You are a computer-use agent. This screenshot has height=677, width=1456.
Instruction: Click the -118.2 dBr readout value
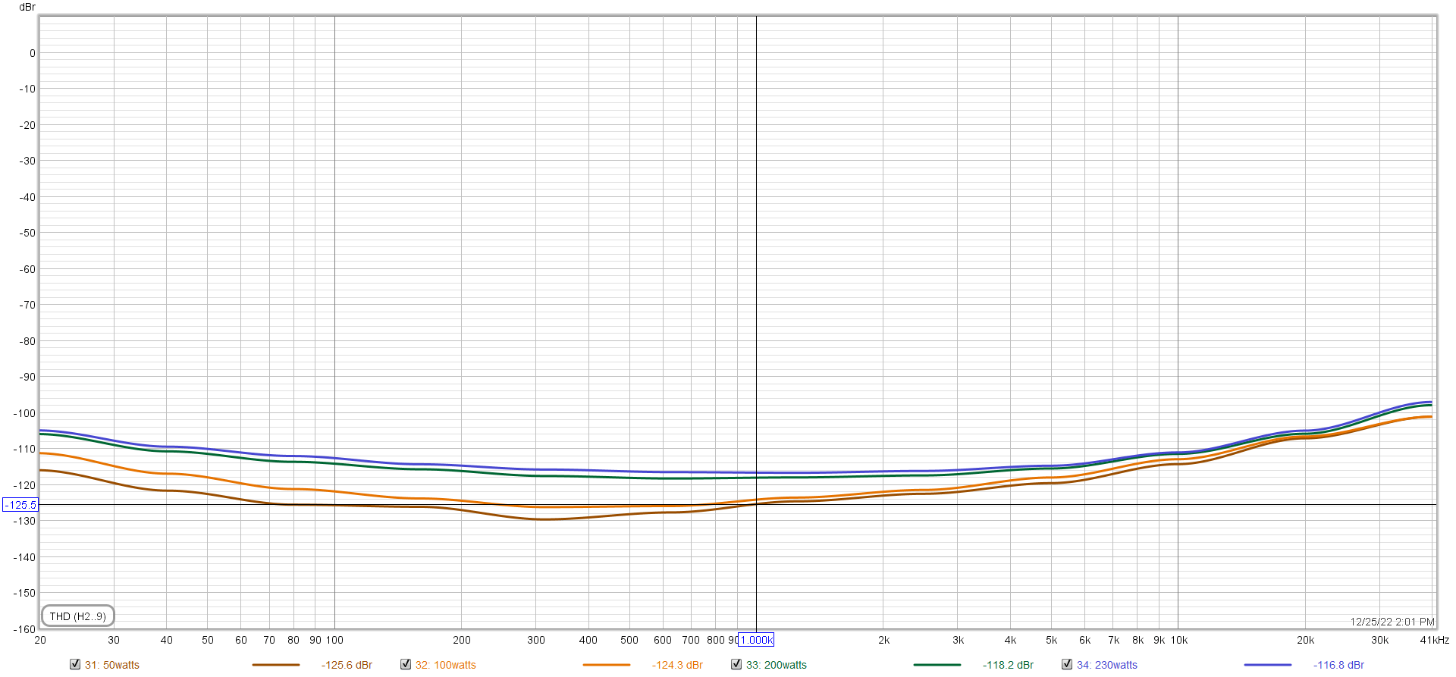[1009, 665]
